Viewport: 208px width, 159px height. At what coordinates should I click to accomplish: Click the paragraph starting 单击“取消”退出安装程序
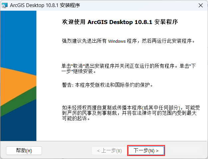[x=129, y=68]
